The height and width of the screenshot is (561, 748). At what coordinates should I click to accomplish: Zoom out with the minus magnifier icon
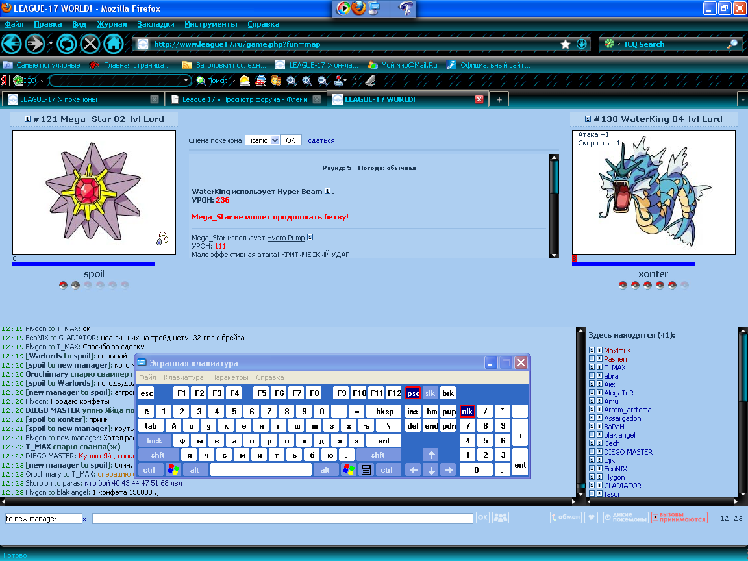click(x=323, y=81)
